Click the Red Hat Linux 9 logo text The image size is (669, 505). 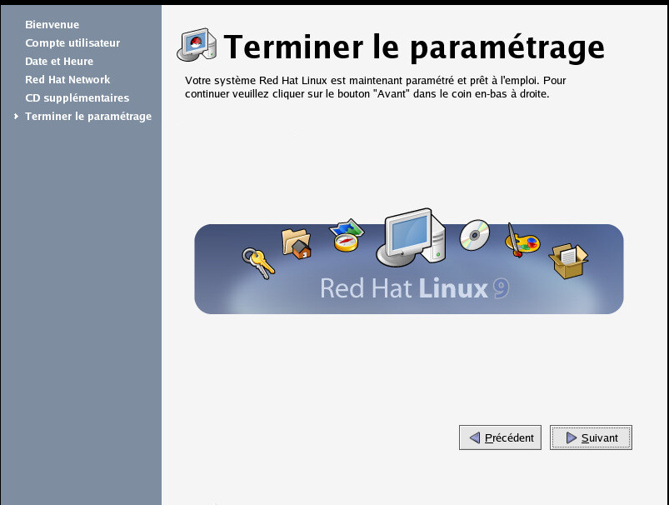click(415, 288)
